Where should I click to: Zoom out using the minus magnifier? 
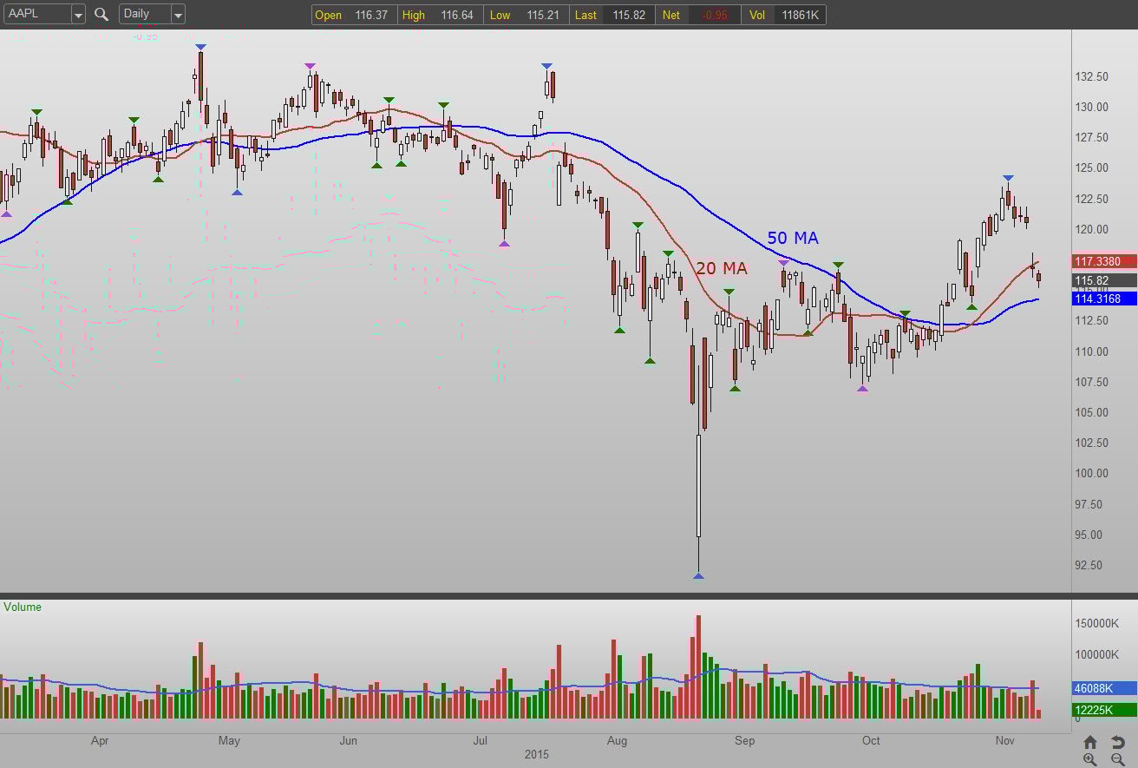coord(1118,760)
